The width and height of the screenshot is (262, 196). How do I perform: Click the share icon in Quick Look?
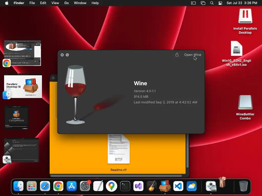pyautogui.click(x=177, y=55)
